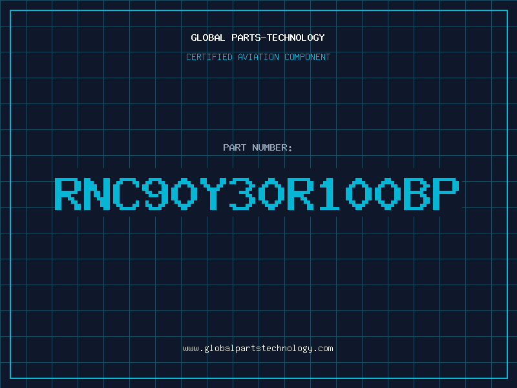Viewport: 517px width, 388px height.
Task: Click the .com ending of the website address
Action: pos(323,349)
